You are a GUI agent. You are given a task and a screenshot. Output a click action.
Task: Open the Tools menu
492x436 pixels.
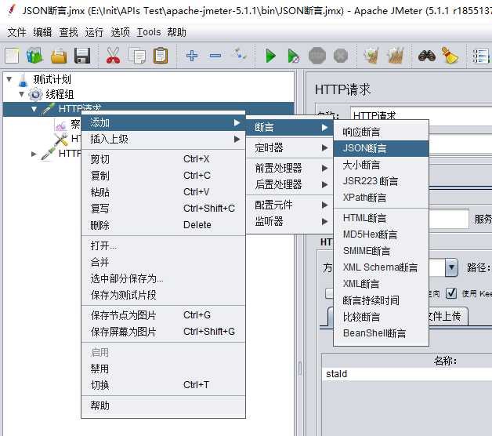pos(148,32)
